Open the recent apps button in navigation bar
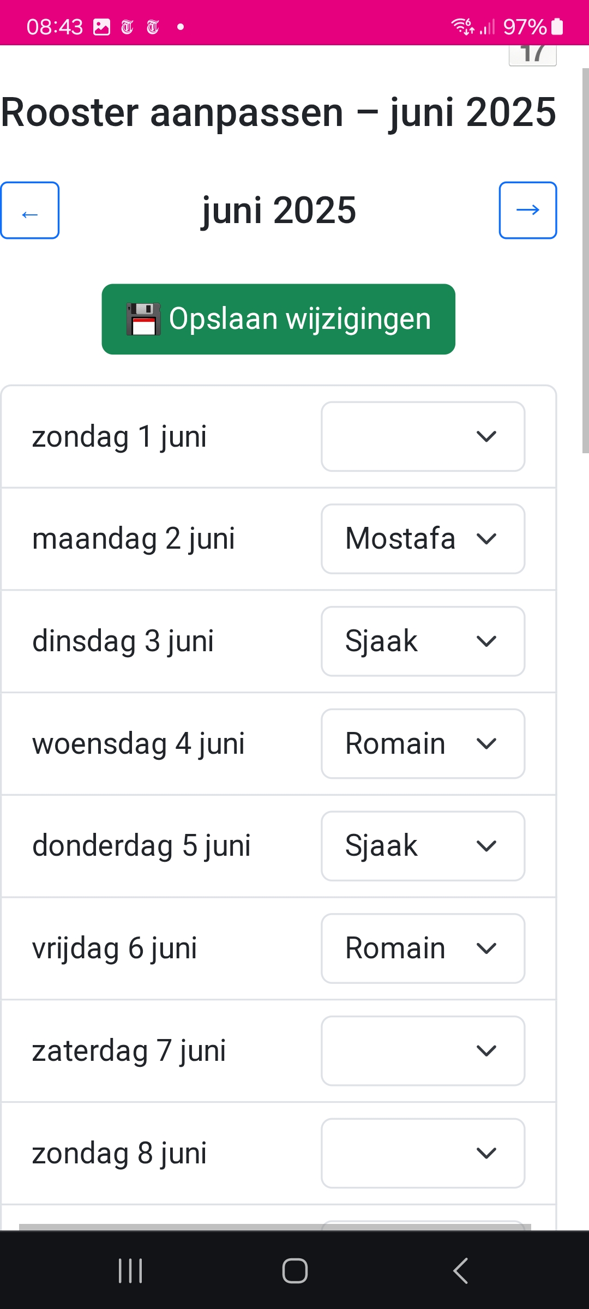The height and width of the screenshot is (1309, 589). (130, 1268)
